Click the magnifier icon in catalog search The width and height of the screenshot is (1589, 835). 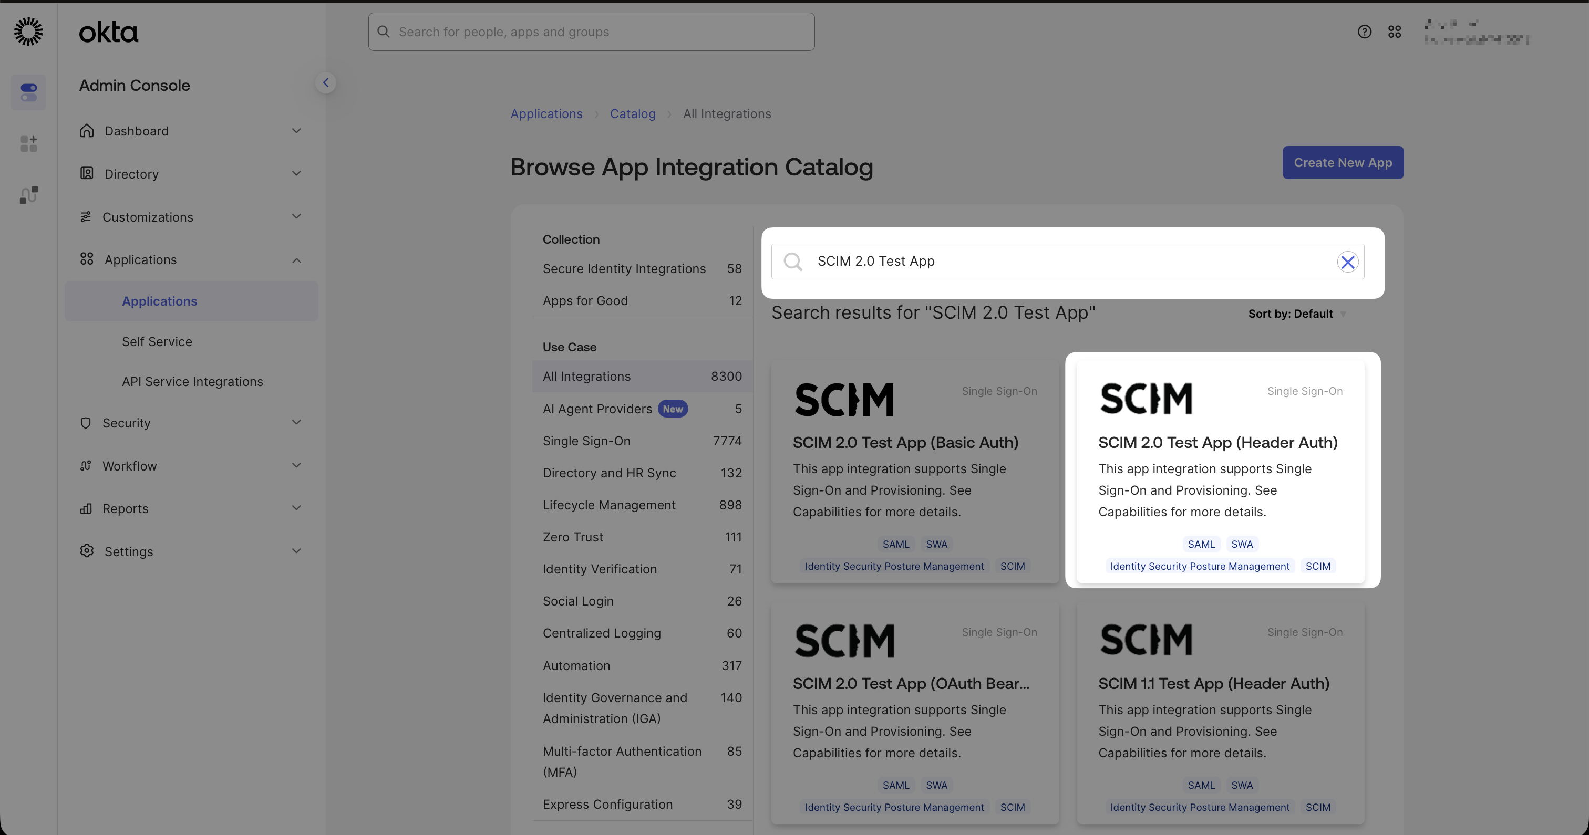coord(792,262)
